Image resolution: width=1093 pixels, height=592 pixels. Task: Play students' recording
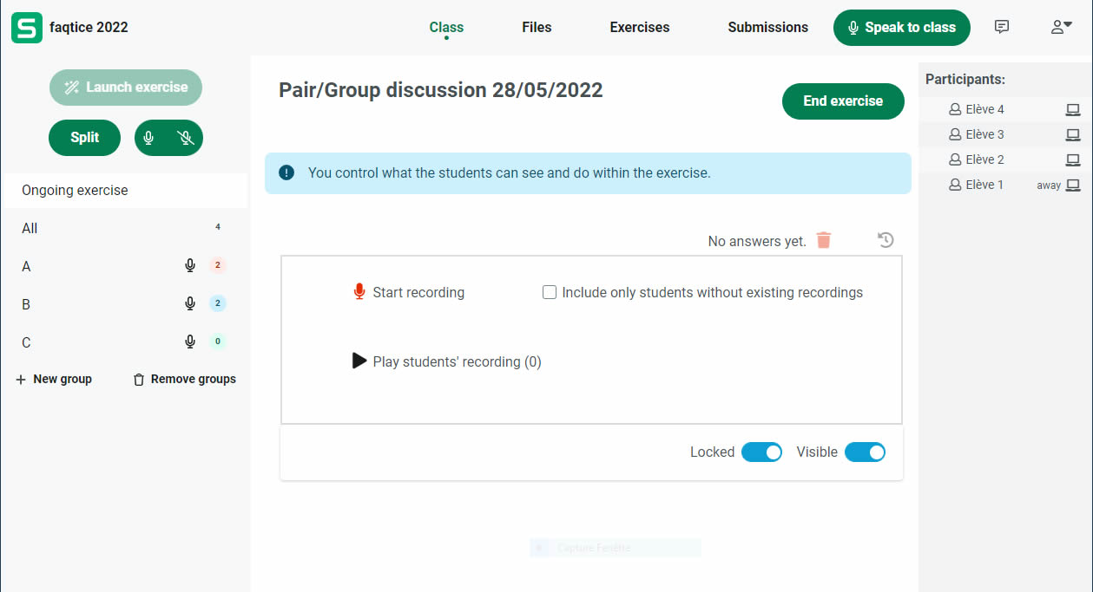click(359, 361)
